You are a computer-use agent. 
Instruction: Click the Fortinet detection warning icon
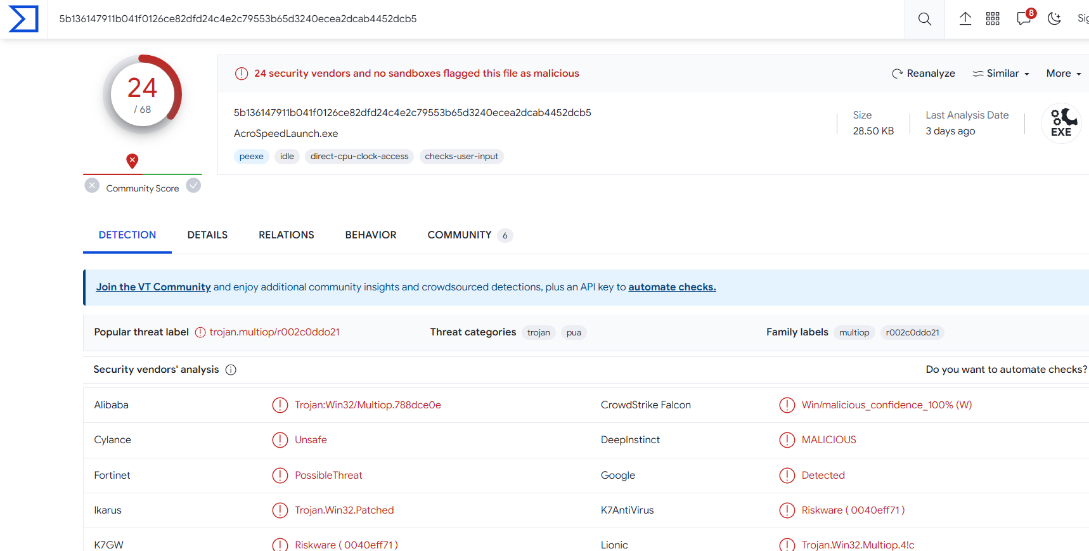[280, 476]
